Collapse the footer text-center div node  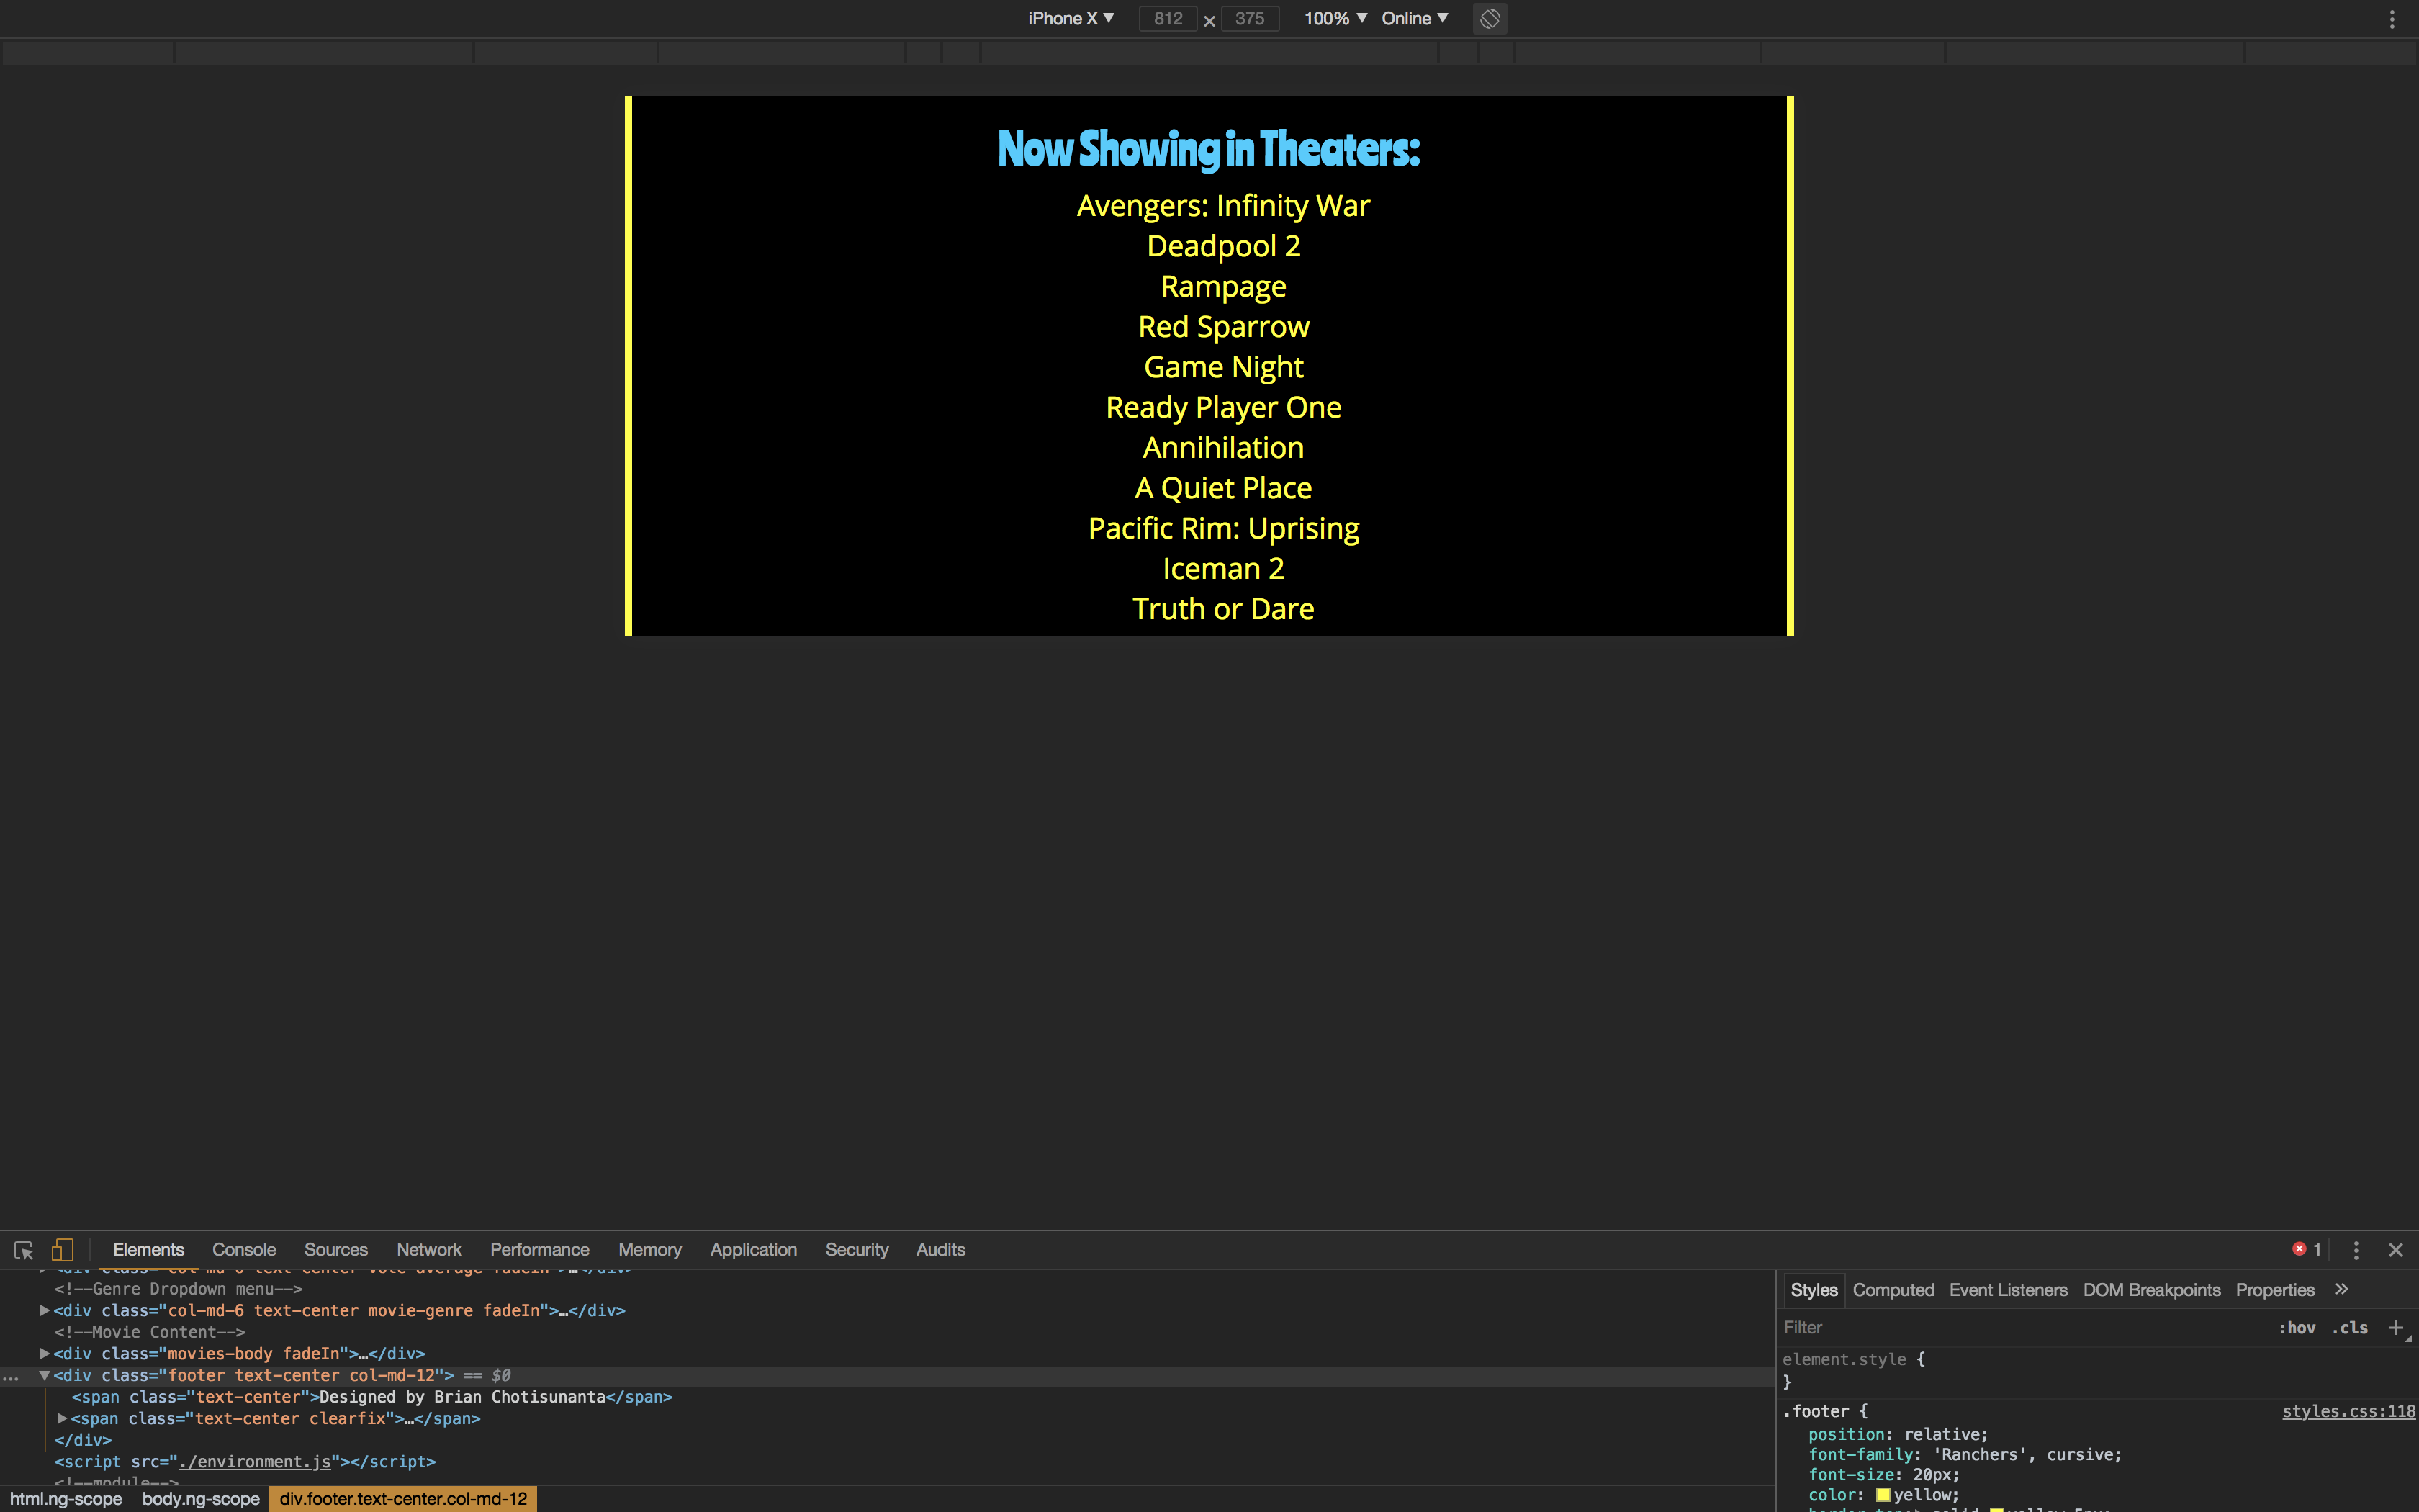[x=45, y=1375]
